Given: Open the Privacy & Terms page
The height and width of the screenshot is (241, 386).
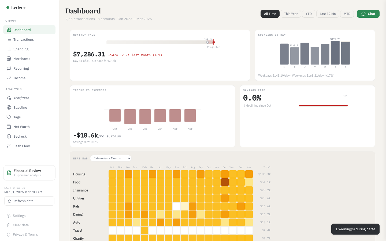Looking at the screenshot, I should [x=25, y=235].
